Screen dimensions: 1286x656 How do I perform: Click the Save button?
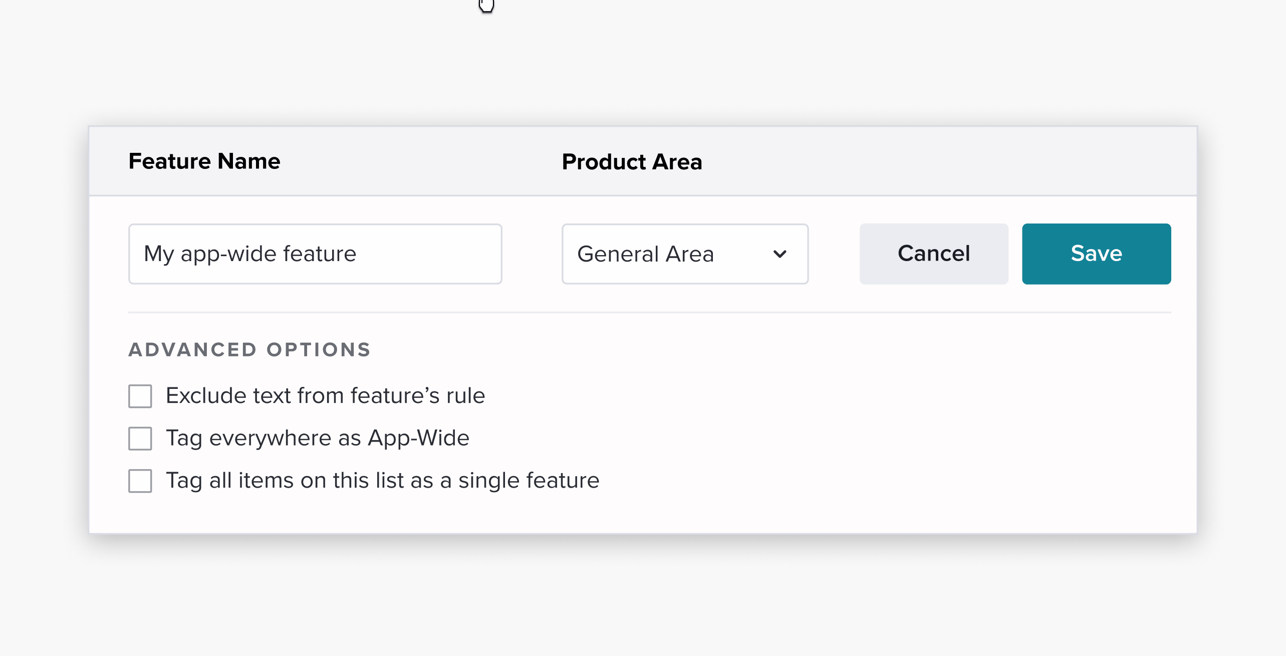1096,254
